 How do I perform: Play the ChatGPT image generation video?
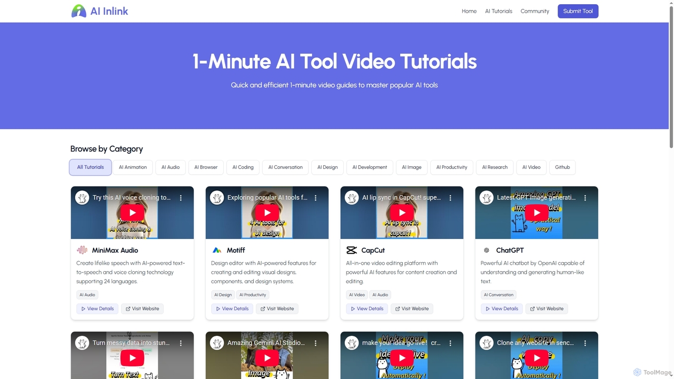[x=537, y=213]
